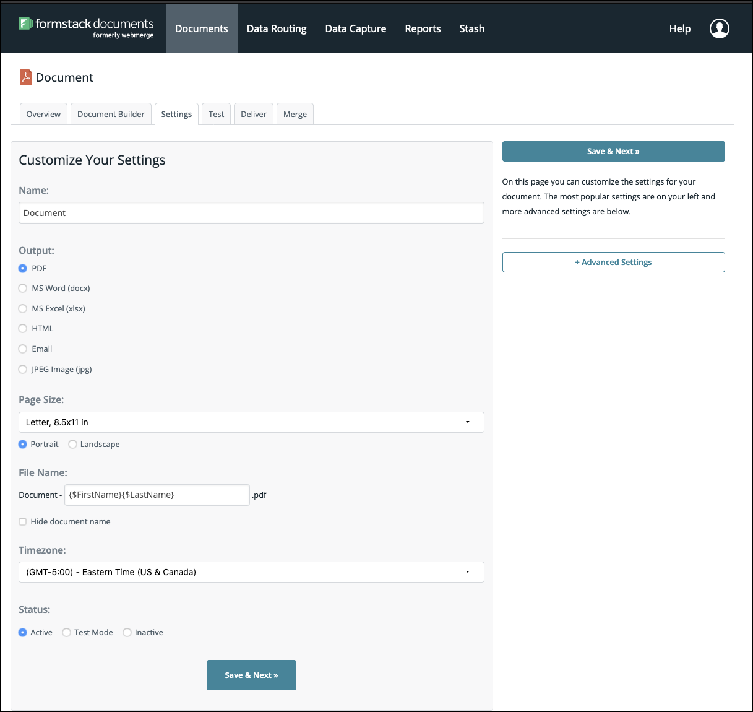Open the Page Size dropdown
Viewport: 753px width, 712px height.
[251, 422]
